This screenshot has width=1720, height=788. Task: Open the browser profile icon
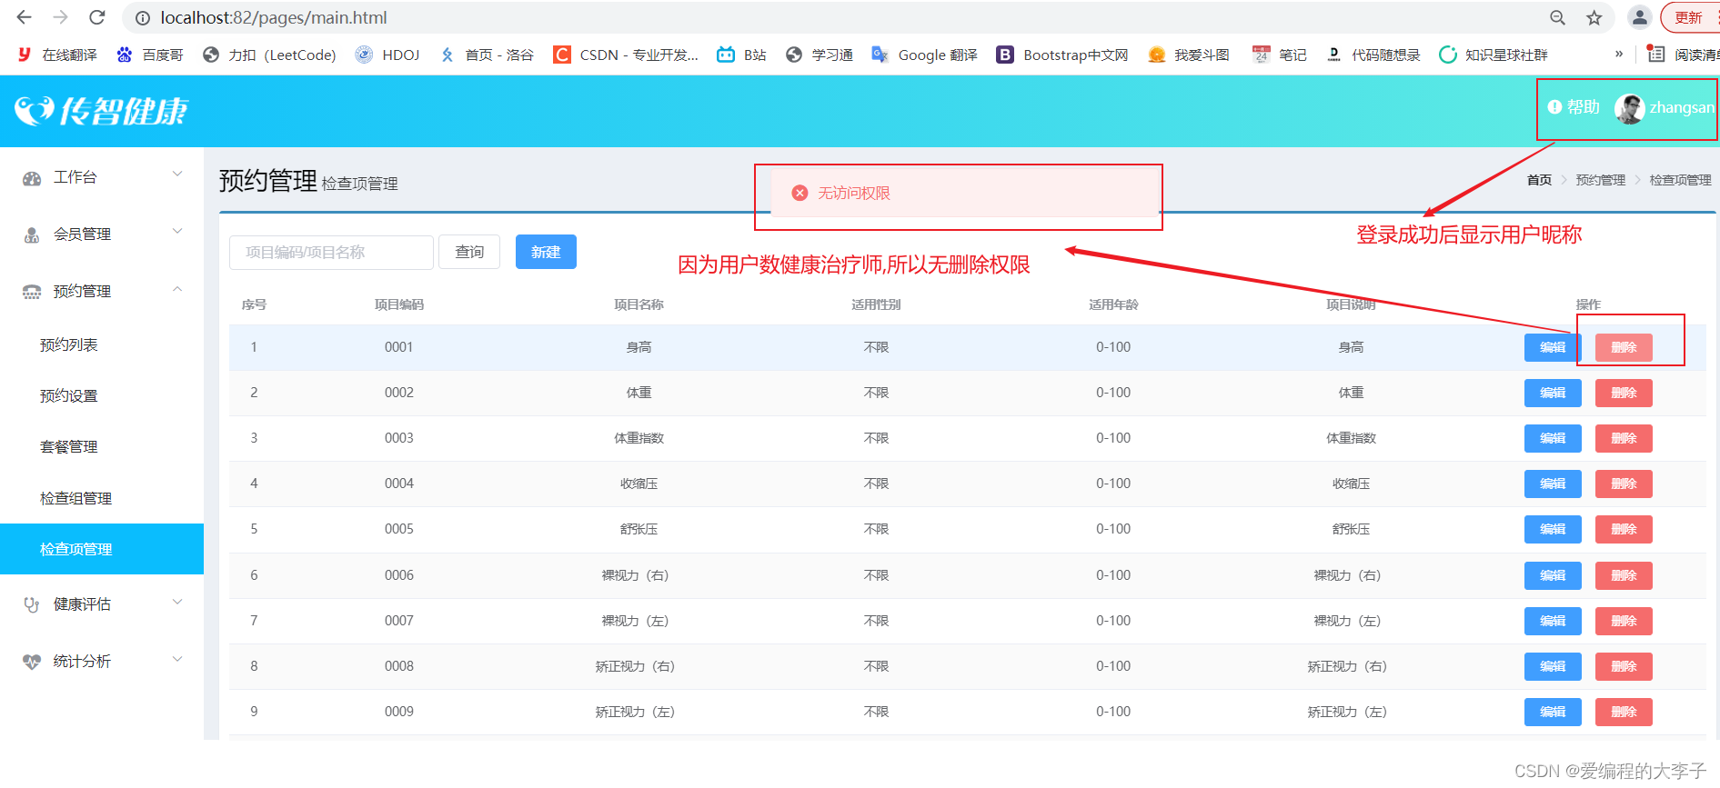[x=1639, y=17]
